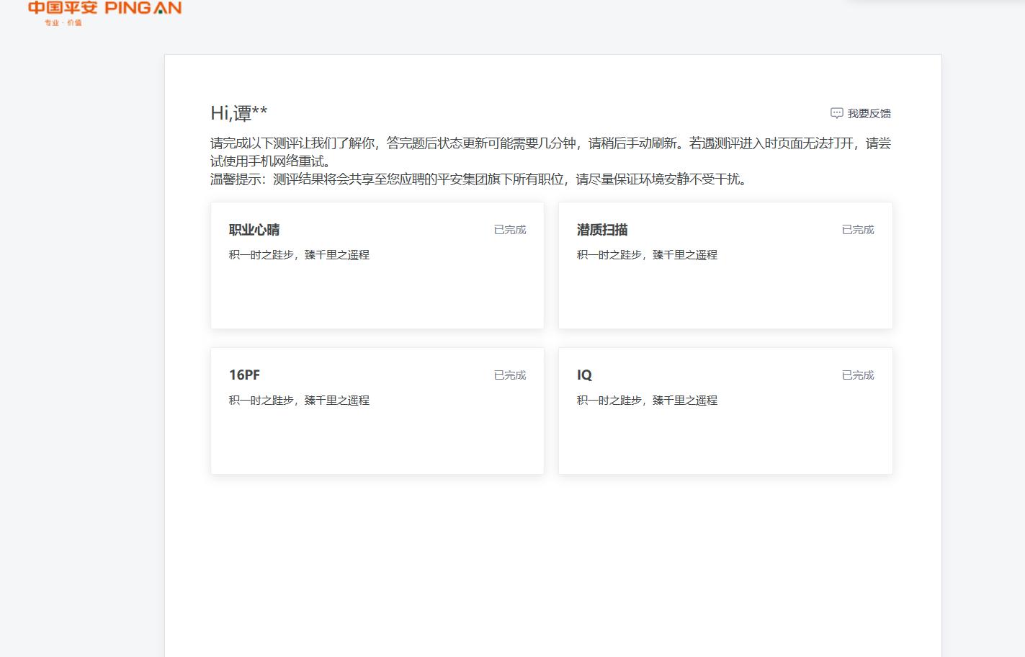Click the 已完成 status on the IQ card
This screenshot has width=1025, height=657.
click(x=857, y=375)
